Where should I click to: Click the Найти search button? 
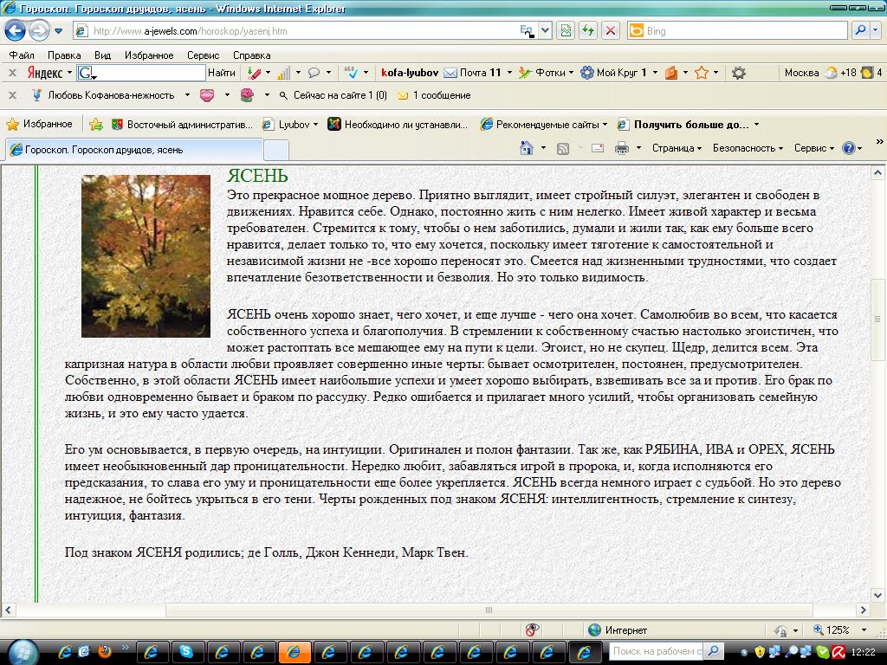click(221, 73)
